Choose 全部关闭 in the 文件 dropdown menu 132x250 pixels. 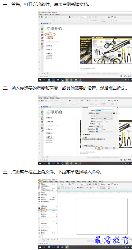pyautogui.click(x=48, y=195)
